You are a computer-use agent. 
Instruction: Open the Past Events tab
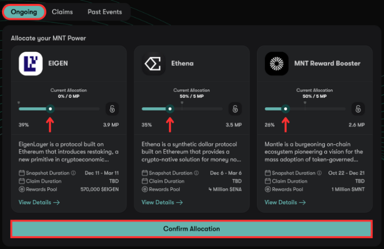click(x=105, y=12)
